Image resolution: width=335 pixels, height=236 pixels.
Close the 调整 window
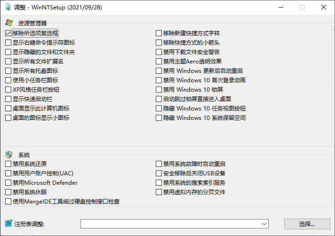(x=324, y=8)
